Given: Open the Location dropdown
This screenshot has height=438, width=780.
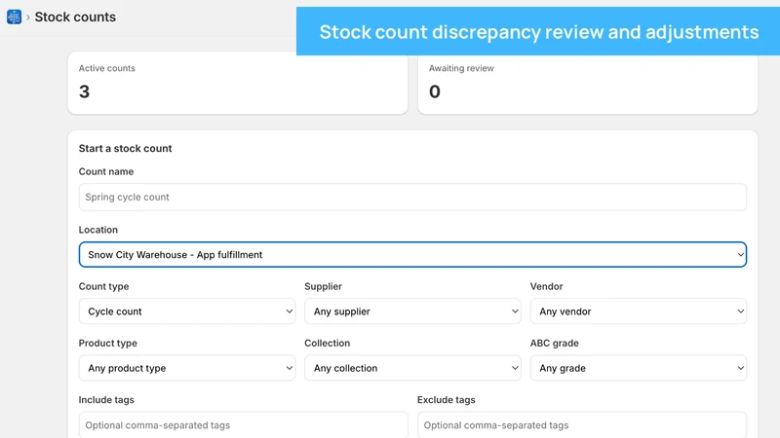Looking at the screenshot, I should [x=412, y=255].
